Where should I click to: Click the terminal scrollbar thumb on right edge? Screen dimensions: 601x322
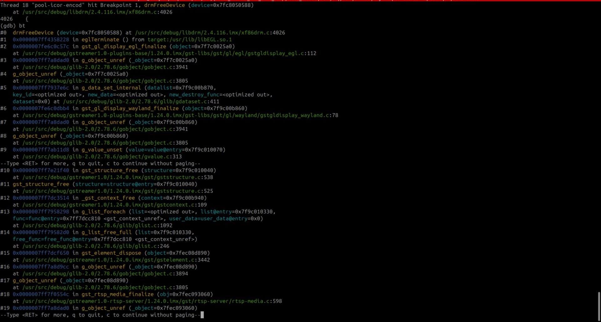point(599,306)
